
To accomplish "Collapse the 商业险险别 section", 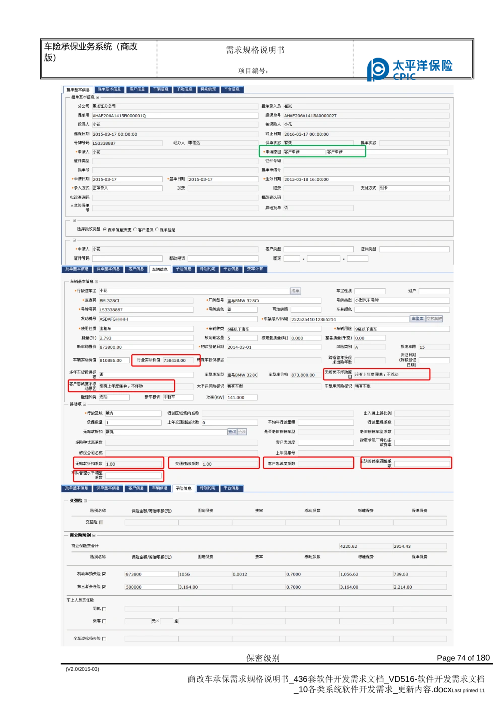I will tap(94, 535).
